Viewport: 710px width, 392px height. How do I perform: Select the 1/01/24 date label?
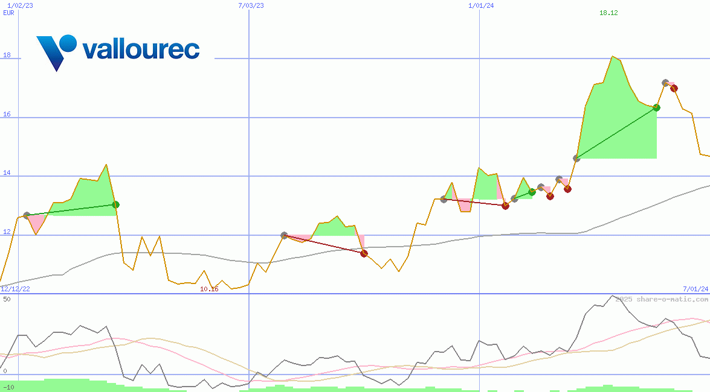click(482, 5)
